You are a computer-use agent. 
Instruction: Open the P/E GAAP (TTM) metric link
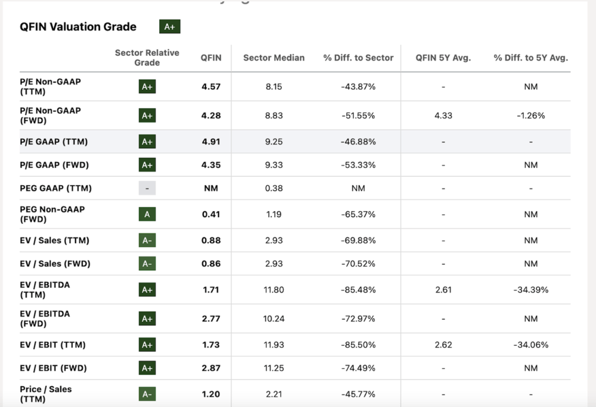pos(54,142)
